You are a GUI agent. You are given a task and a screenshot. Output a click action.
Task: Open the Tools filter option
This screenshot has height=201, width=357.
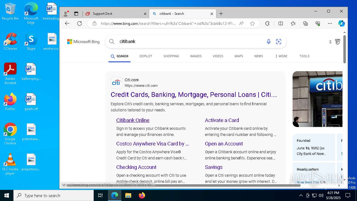[x=305, y=56]
